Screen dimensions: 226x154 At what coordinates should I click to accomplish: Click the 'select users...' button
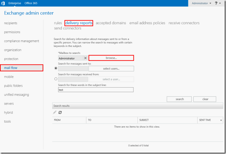[x=111, y=69]
